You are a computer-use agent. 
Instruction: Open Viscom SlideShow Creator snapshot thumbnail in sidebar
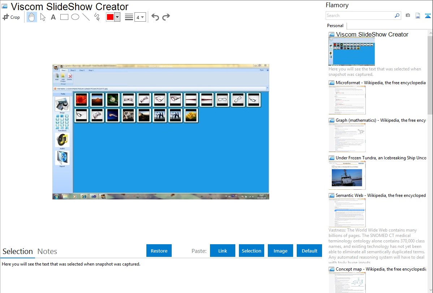[352, 52]
